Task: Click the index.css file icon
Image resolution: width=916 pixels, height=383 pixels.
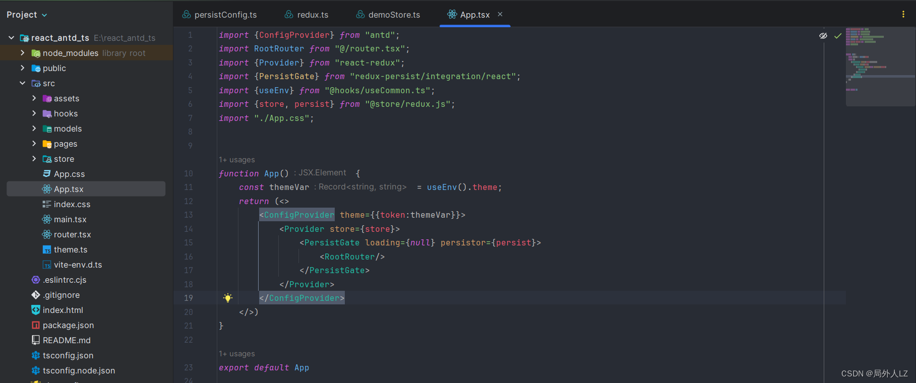Action: click(x=47, y=204)
